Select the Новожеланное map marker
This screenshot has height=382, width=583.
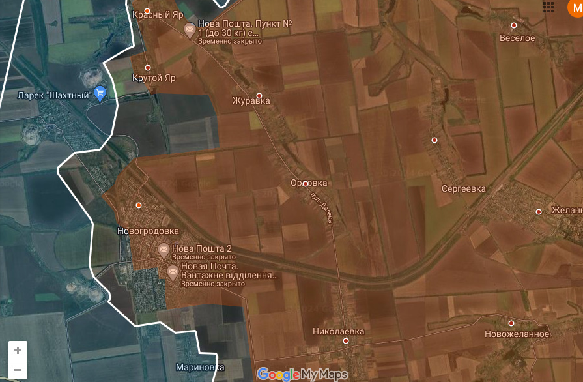tap(511, 323)
